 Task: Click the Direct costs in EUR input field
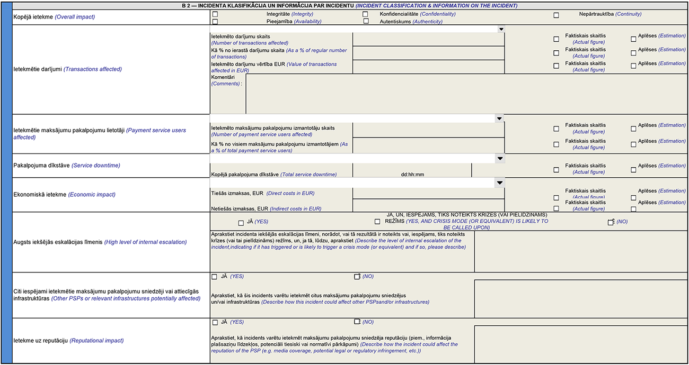(428, 193)
